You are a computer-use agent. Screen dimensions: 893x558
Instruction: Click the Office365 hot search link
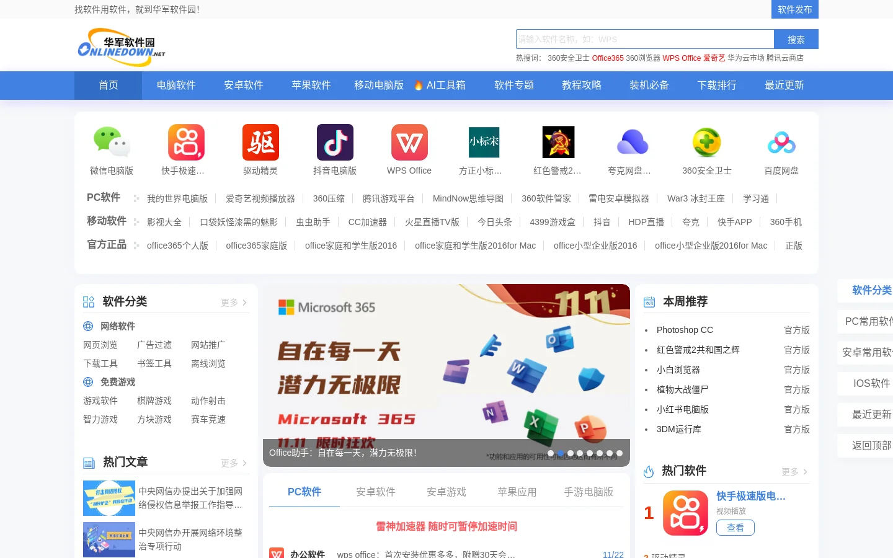coord(608,58)
